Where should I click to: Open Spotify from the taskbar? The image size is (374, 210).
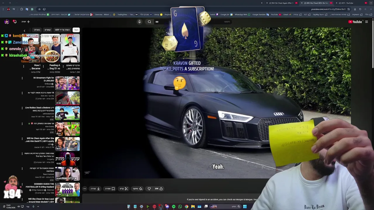174,206
